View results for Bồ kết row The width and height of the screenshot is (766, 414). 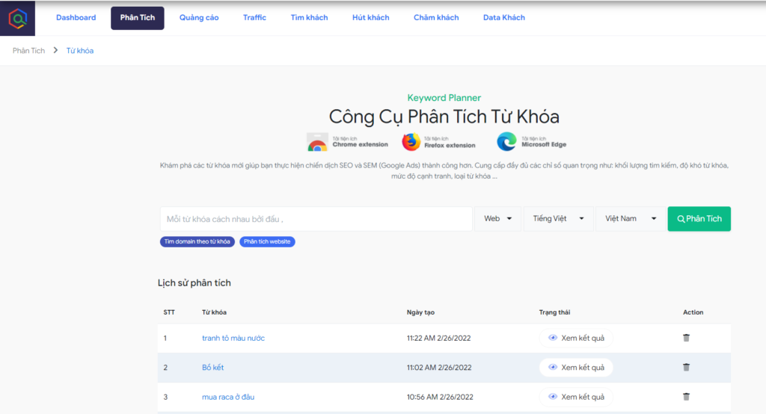(x=576, y=368)
